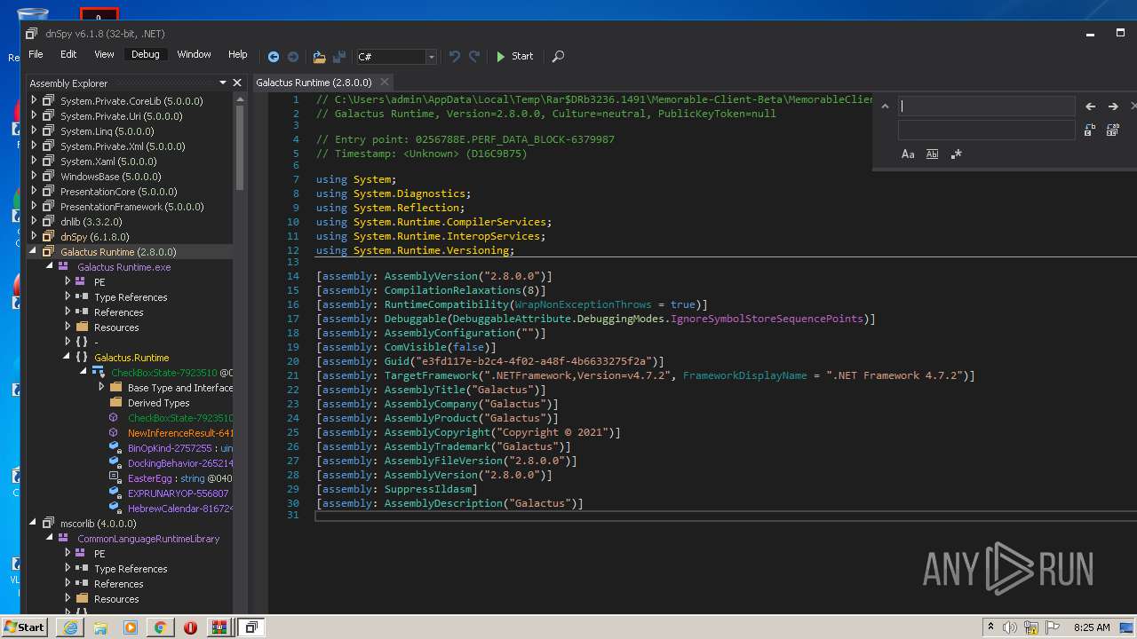
Task: Toggle Use Regular Expressions option
Action: point(956,154)
